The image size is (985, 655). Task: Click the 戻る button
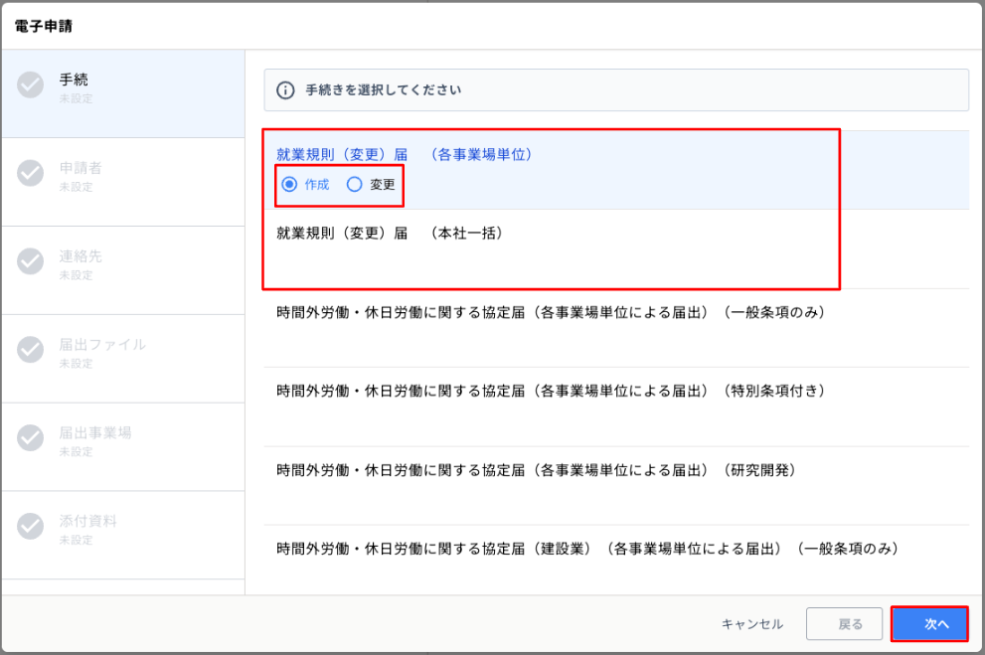coord(844,623)
